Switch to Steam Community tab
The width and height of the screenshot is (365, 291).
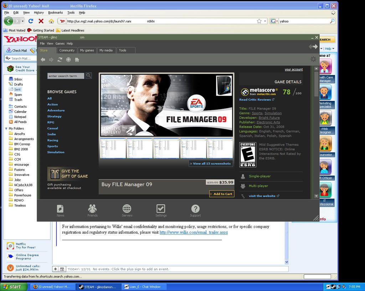click(x=67, y=50)
